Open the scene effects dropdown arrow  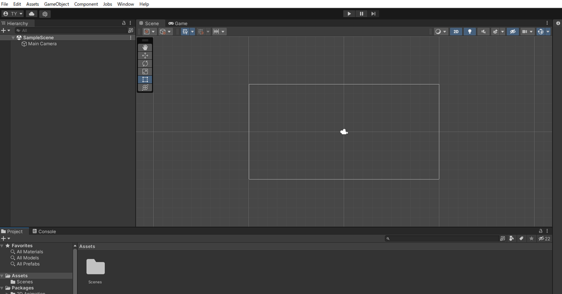(x=503, y=31)
